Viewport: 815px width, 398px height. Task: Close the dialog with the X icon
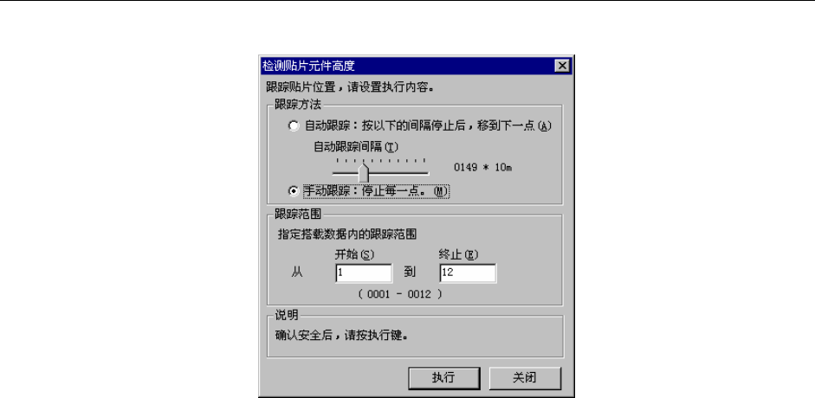562,66
